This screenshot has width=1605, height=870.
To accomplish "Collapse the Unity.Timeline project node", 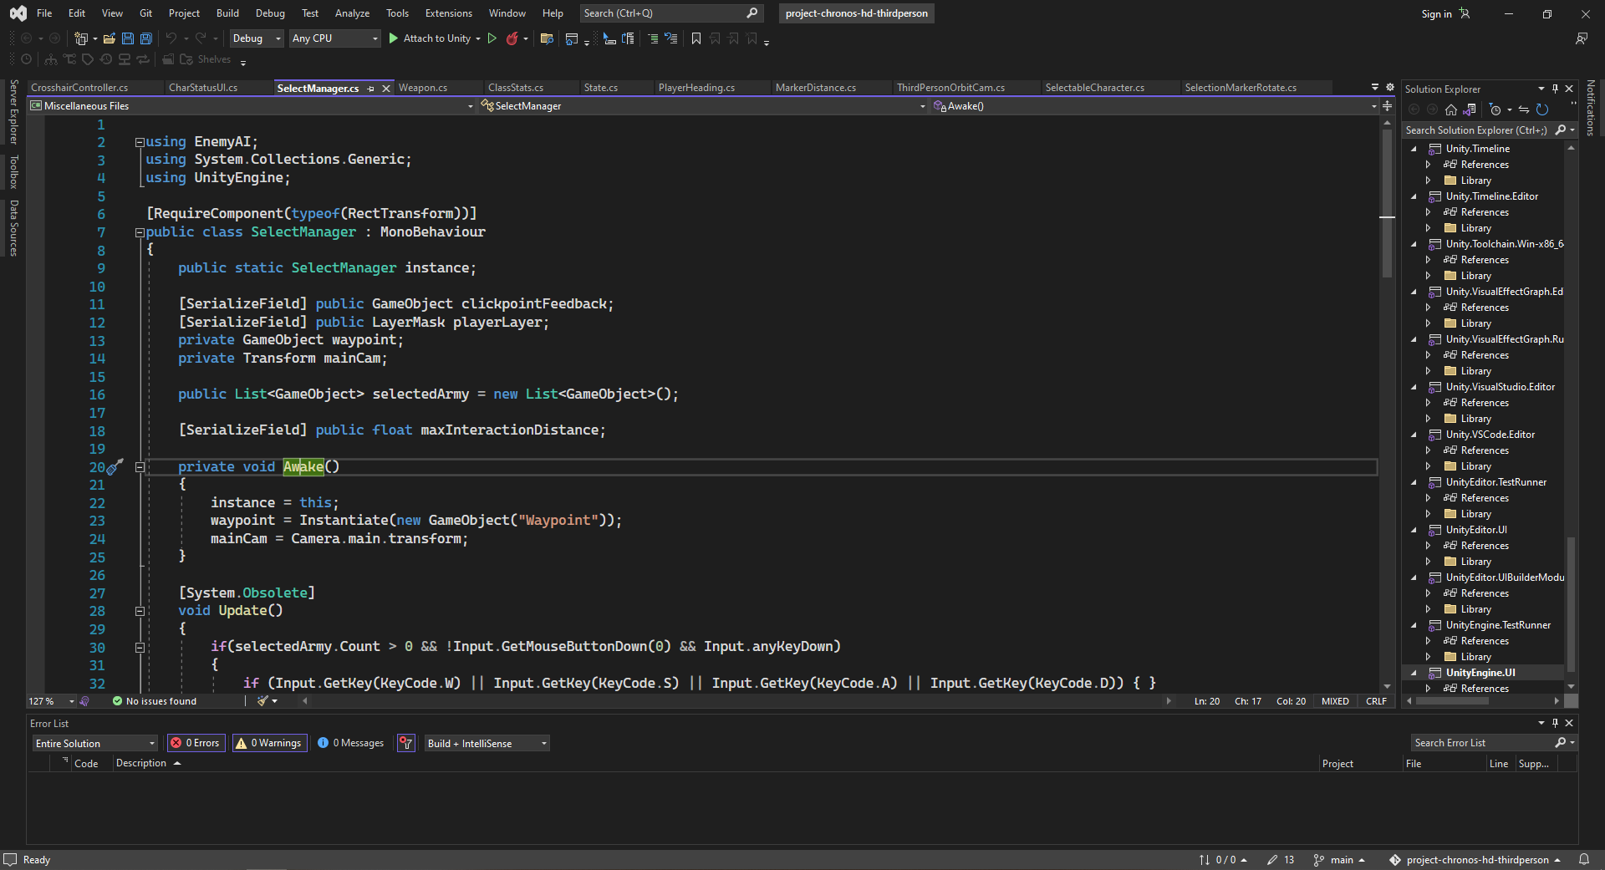I will (x=1414, y=149).
